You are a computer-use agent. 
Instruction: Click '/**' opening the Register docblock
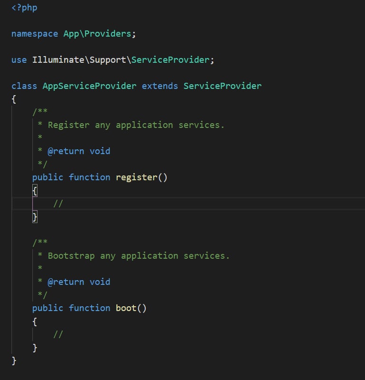40,112
